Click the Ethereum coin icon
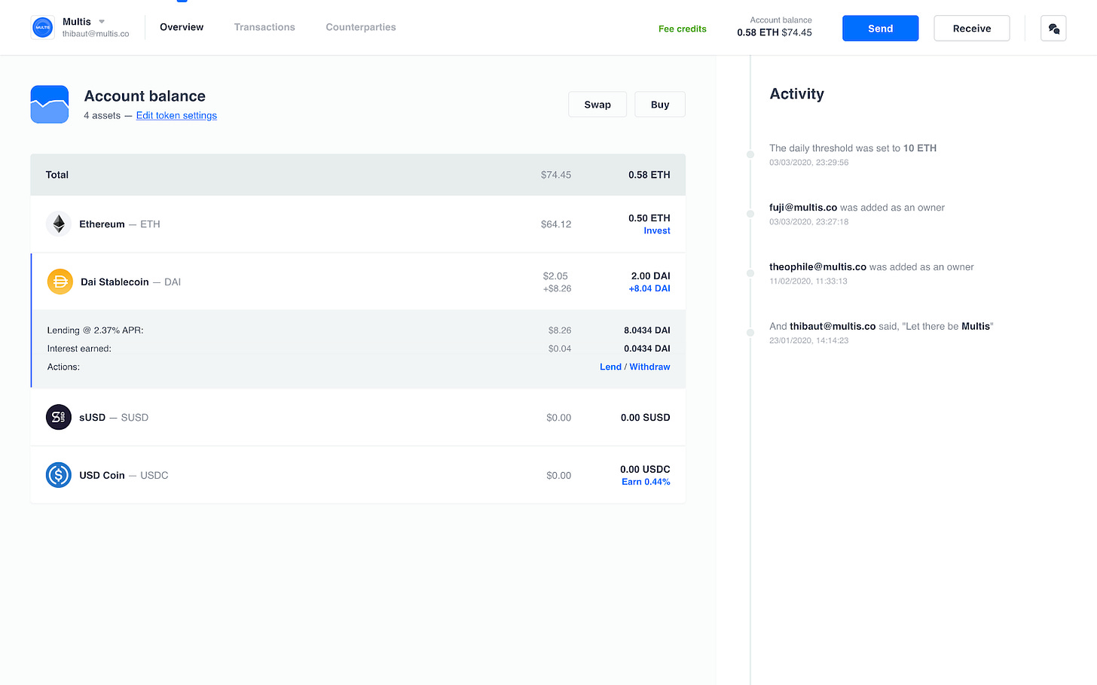The image size is (1097, 685). click(x=59, y=224)
